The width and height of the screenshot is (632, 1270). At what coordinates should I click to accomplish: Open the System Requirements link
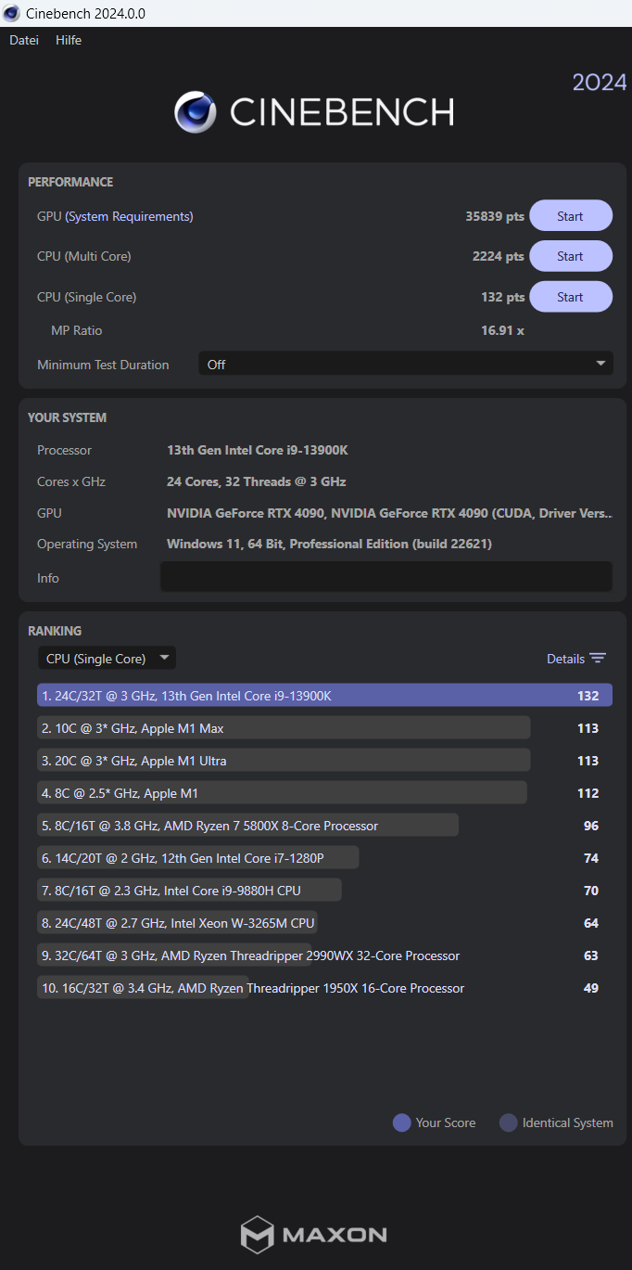pyautogui.click(x=129, y=216)
